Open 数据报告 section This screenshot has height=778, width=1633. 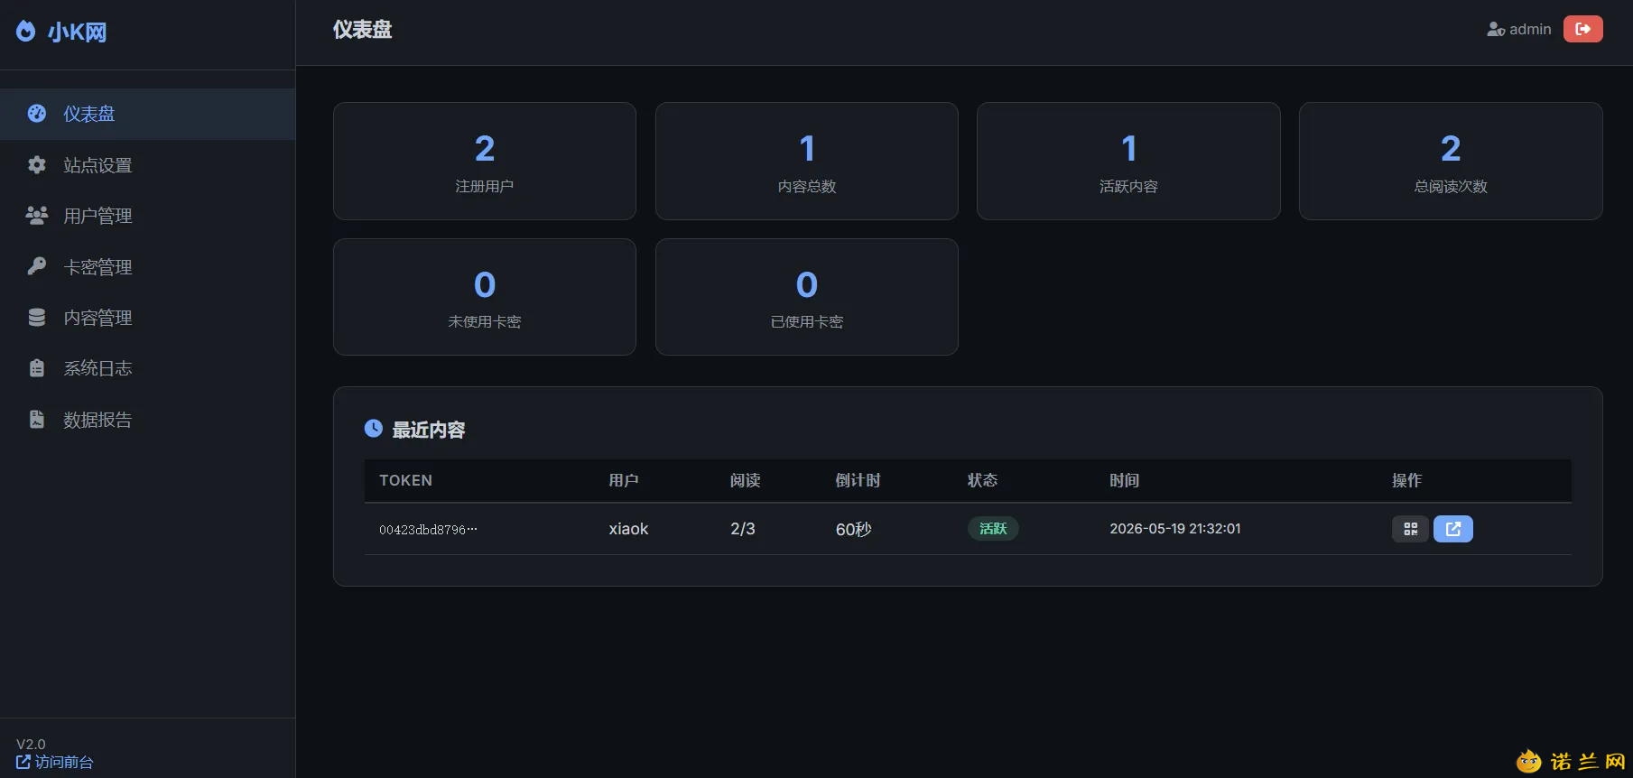pyautogui.click(x=147, y=420)
